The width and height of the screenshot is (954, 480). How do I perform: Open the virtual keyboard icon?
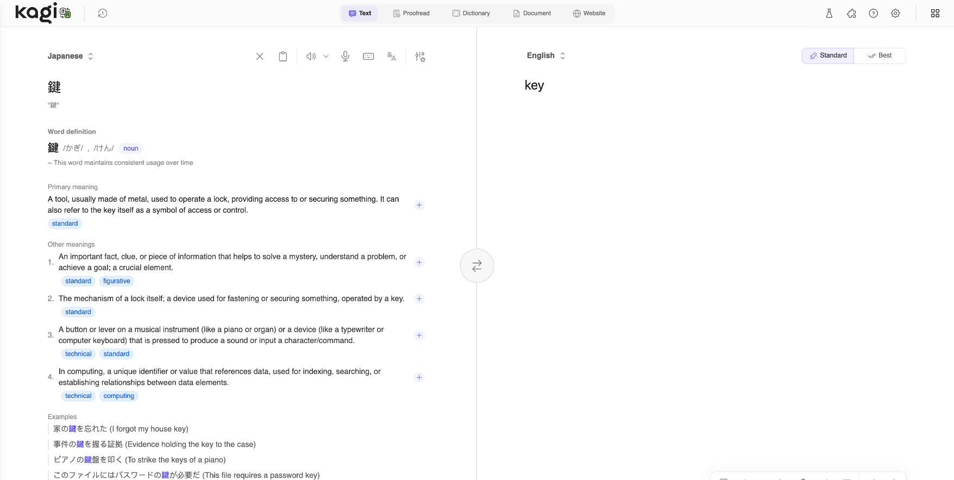(x=368, y=57)
